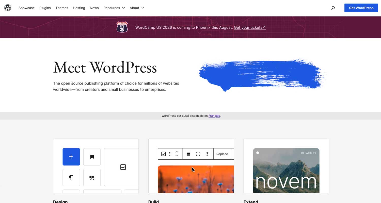Click the image placeholder block icon
381x203 pixels.
click(123, 167)
